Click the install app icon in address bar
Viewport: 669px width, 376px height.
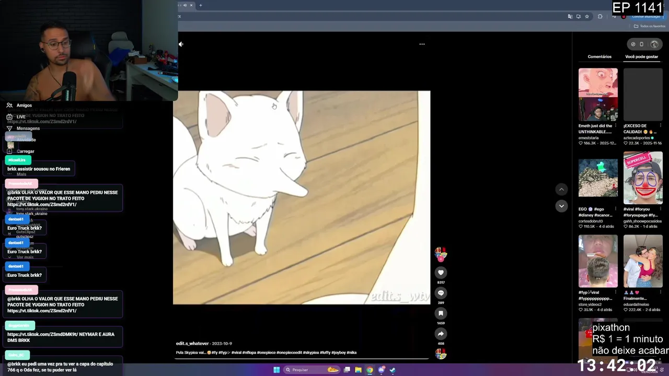coord(578,17)
